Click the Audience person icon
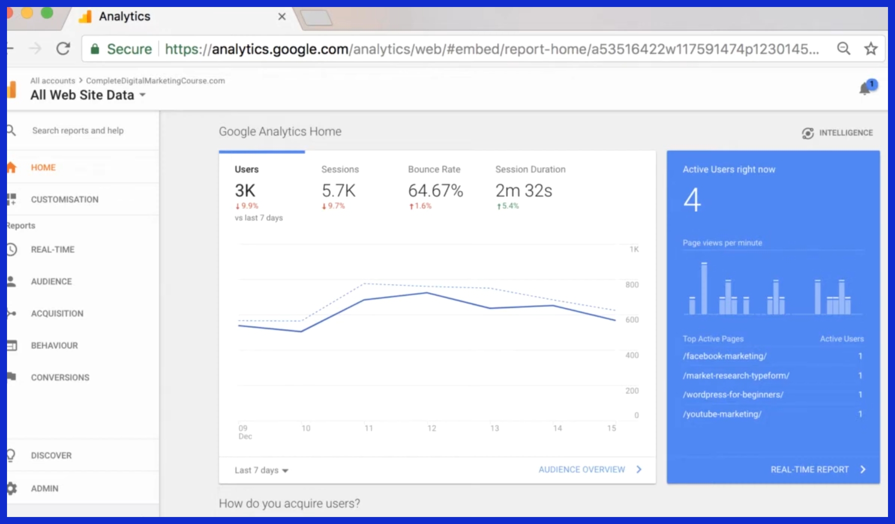The width and height of the screenshot is (895, 524). click(x=11, y=281)
